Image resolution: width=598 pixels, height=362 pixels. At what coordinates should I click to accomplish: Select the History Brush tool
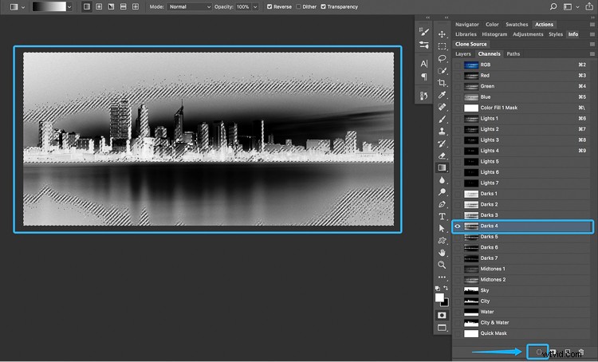(442, 144)
